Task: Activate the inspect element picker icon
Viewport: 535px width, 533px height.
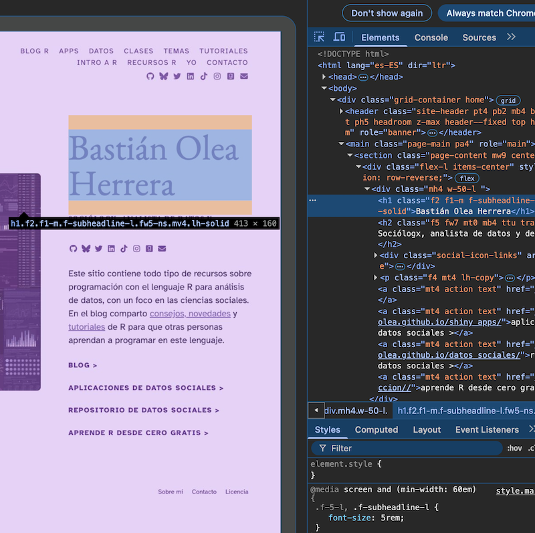Action: pos(320,37)
